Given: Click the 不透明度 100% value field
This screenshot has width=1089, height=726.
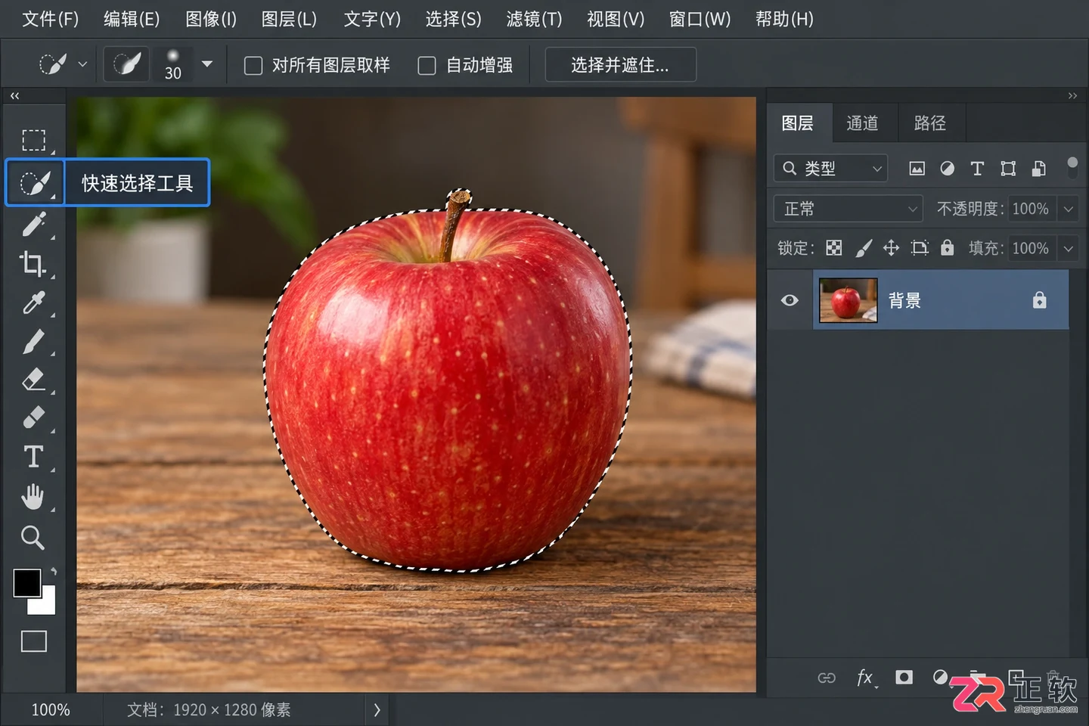Looking at the screenshot, I should click(1030, 209).
